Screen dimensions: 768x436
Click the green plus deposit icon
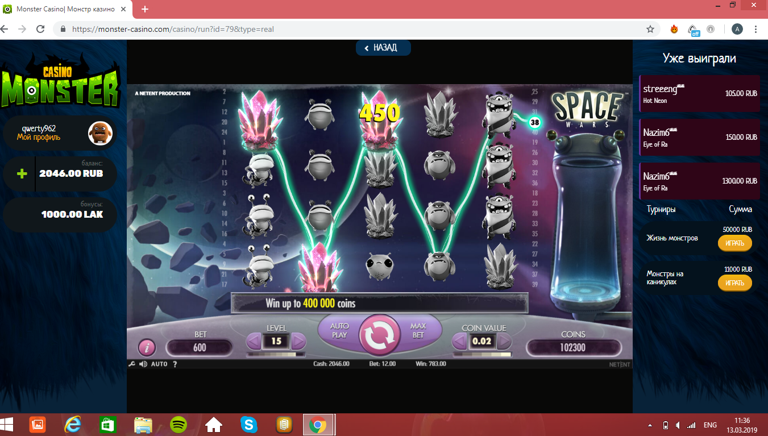pyautogui.click(x=22, y=173)
